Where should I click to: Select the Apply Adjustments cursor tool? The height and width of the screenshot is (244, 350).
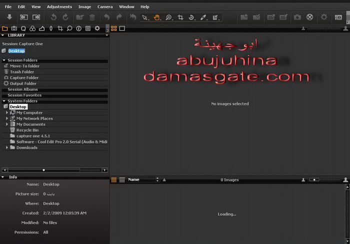coord(215,18)
